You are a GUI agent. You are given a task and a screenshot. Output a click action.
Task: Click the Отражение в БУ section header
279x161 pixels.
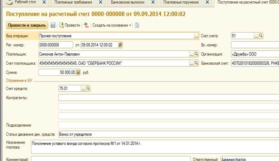[x=19, y=81]
